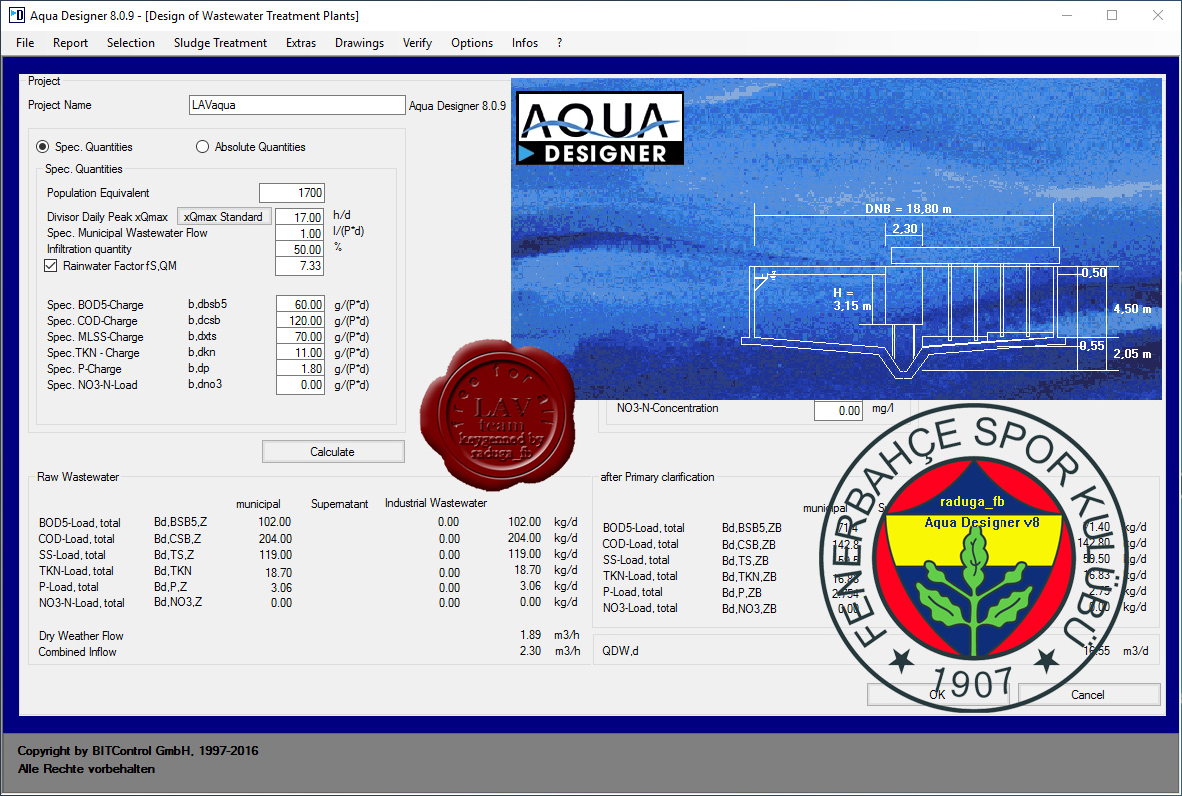Click the Rainwater Factor value field

[300, 266]
